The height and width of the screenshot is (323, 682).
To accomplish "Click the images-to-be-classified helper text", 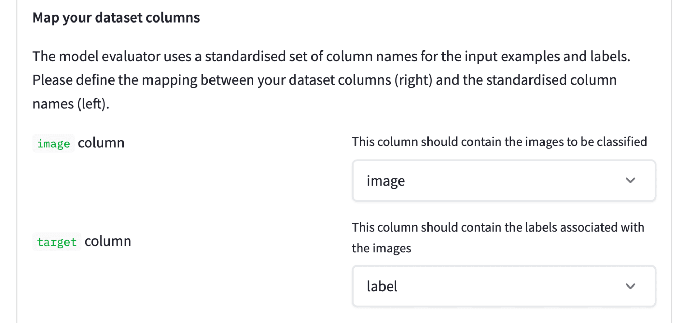I will tap(499, 141).
